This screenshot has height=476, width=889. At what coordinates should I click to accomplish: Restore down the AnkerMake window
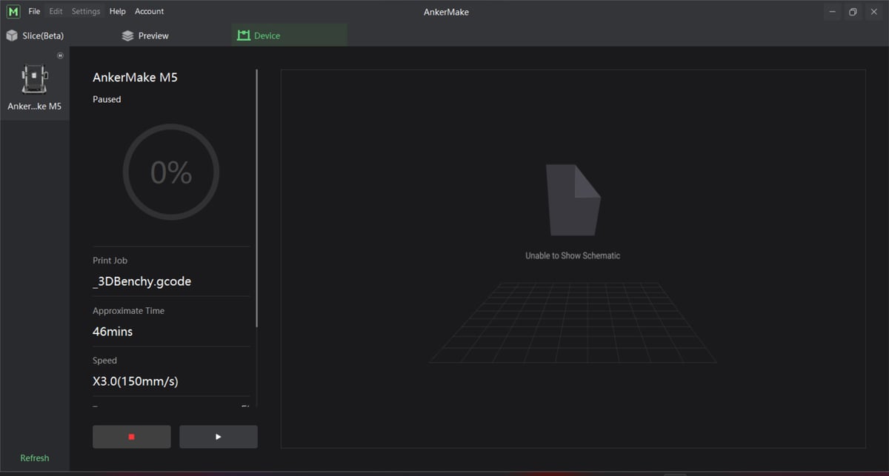click(x=853, y=12)
